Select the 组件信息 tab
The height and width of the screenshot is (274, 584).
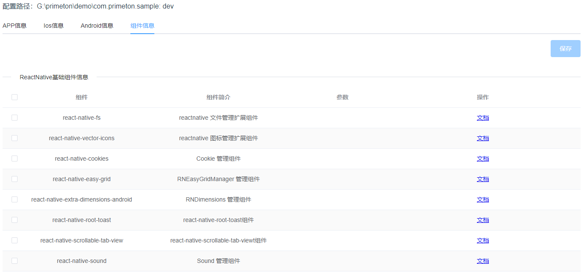(142, 26)
